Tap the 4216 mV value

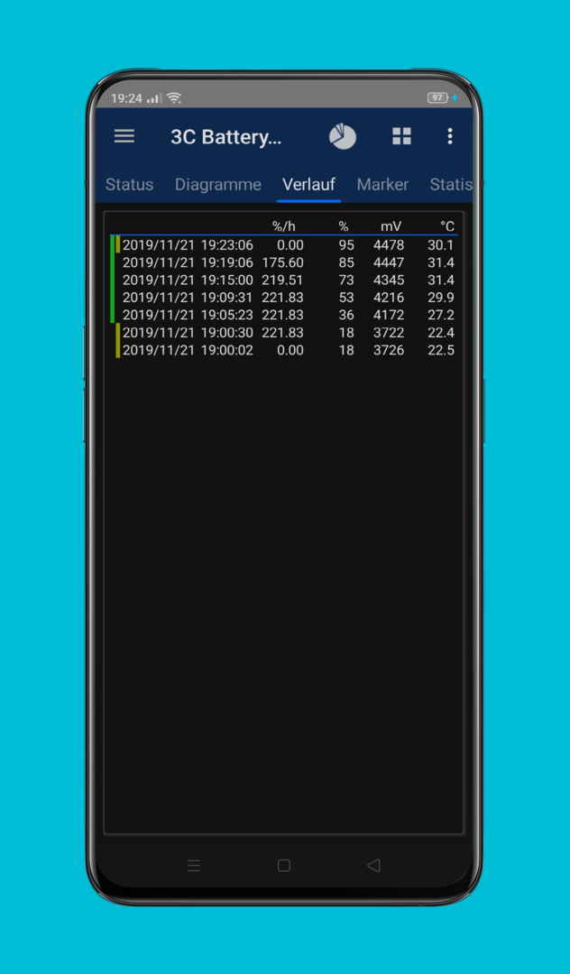(389, 298)
